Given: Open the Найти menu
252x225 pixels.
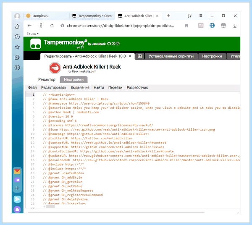Looking at the screenshot, I should pos(99,88).
